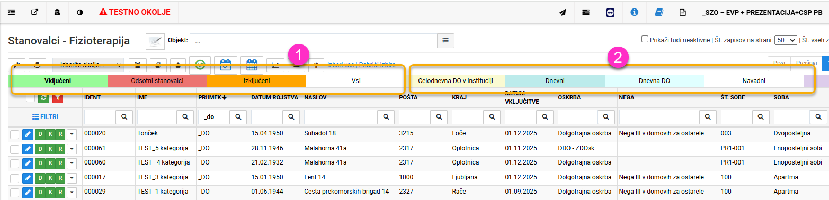This screenshot has width=829, height=200.
Task: Click the list icon next to the Objekt field
Action: click(445, 40)
